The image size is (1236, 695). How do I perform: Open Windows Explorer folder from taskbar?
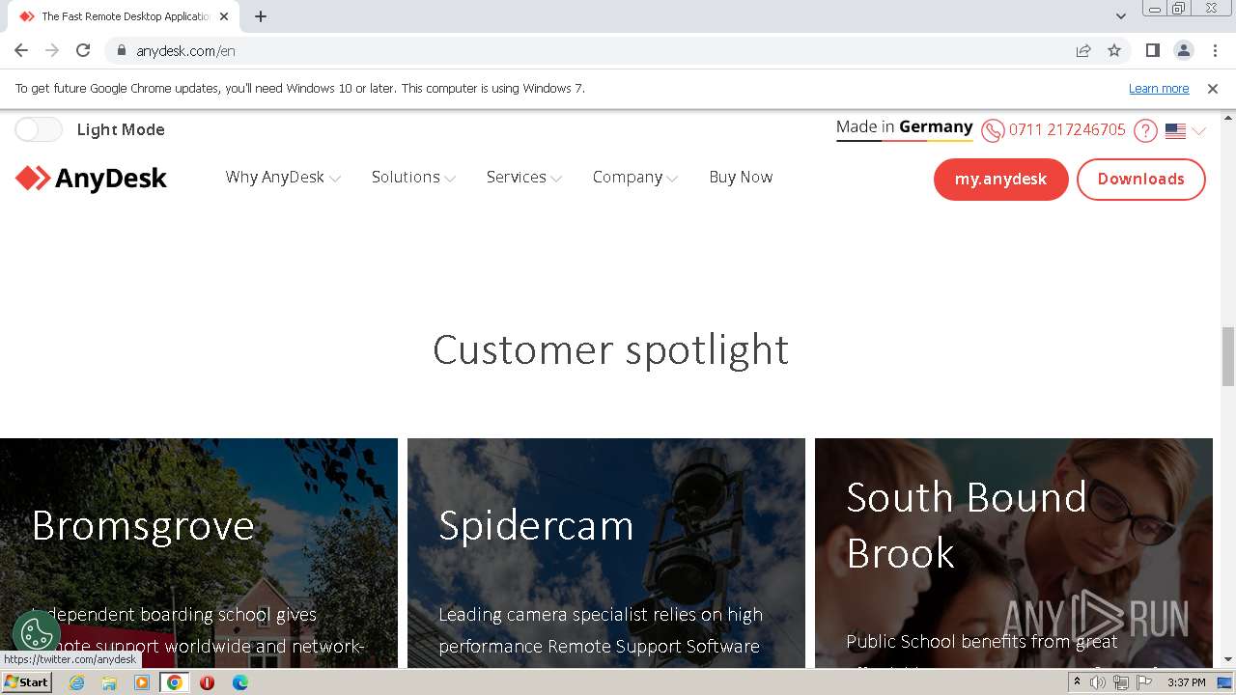click(109, 682)
